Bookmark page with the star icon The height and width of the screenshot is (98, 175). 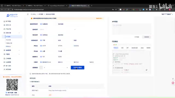(116, 10)
